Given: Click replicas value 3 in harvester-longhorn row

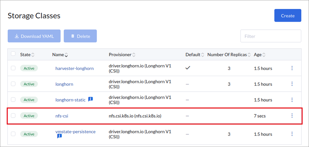Looking at the screenshot, I should click(229, 68).
